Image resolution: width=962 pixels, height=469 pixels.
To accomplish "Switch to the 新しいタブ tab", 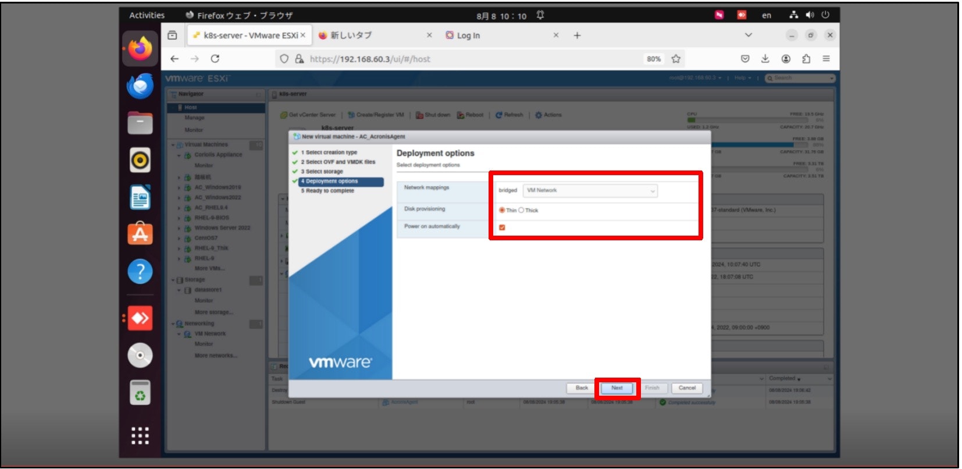I will coord(375,35).
